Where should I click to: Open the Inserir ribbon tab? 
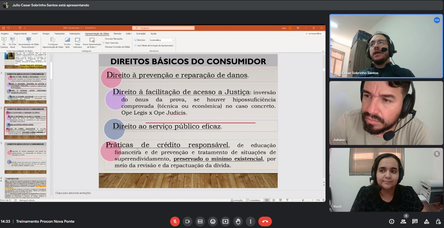[x=35, y=34]
